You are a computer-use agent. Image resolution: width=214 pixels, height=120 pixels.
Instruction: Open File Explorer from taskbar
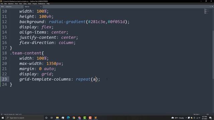pyautogui.click(x=57, y=118)
